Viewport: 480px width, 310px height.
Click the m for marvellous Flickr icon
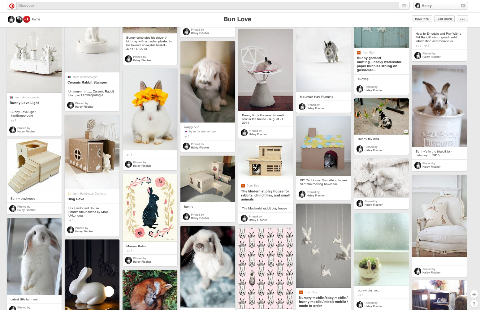(x=186, y=131)
